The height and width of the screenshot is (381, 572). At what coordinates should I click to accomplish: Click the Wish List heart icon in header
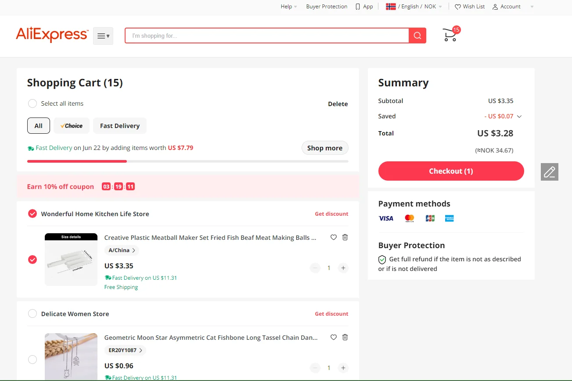pyautogui.click(x=458, y=7)
